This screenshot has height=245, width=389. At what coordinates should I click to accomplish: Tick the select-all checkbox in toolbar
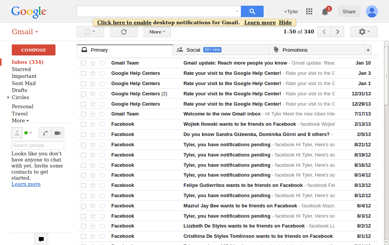87,32
